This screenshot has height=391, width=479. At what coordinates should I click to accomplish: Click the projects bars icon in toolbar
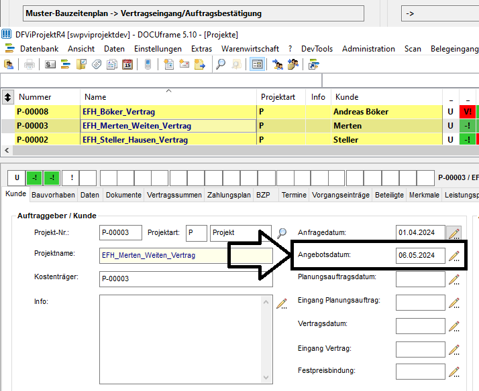pyautogui.click(x=66, y=64)
